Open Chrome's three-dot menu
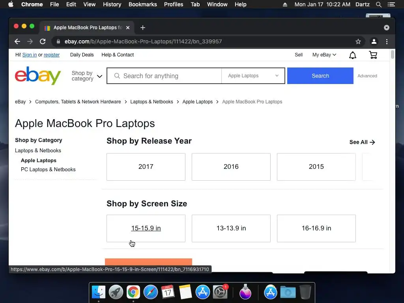 (387, 41)
